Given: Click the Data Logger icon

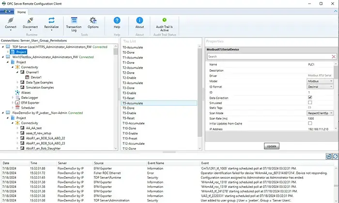Looking at the screenshot, I should point(17,98).
